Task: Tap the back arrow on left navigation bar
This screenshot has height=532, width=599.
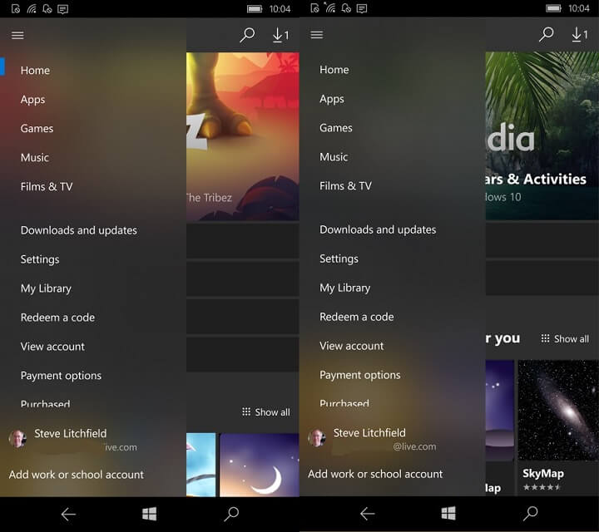Action: point(68,514)
